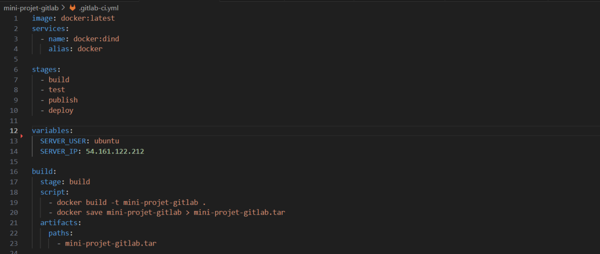Expand the breadcrumb chevron after mini-projet-gitlab
600x254 pixels.
tap(64, 8)
